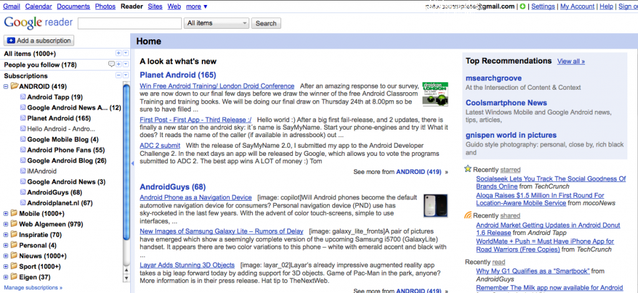The image size is (638, 293).
Task: Expand the Web Algemeen folder
Action: (x=6, y=224)
